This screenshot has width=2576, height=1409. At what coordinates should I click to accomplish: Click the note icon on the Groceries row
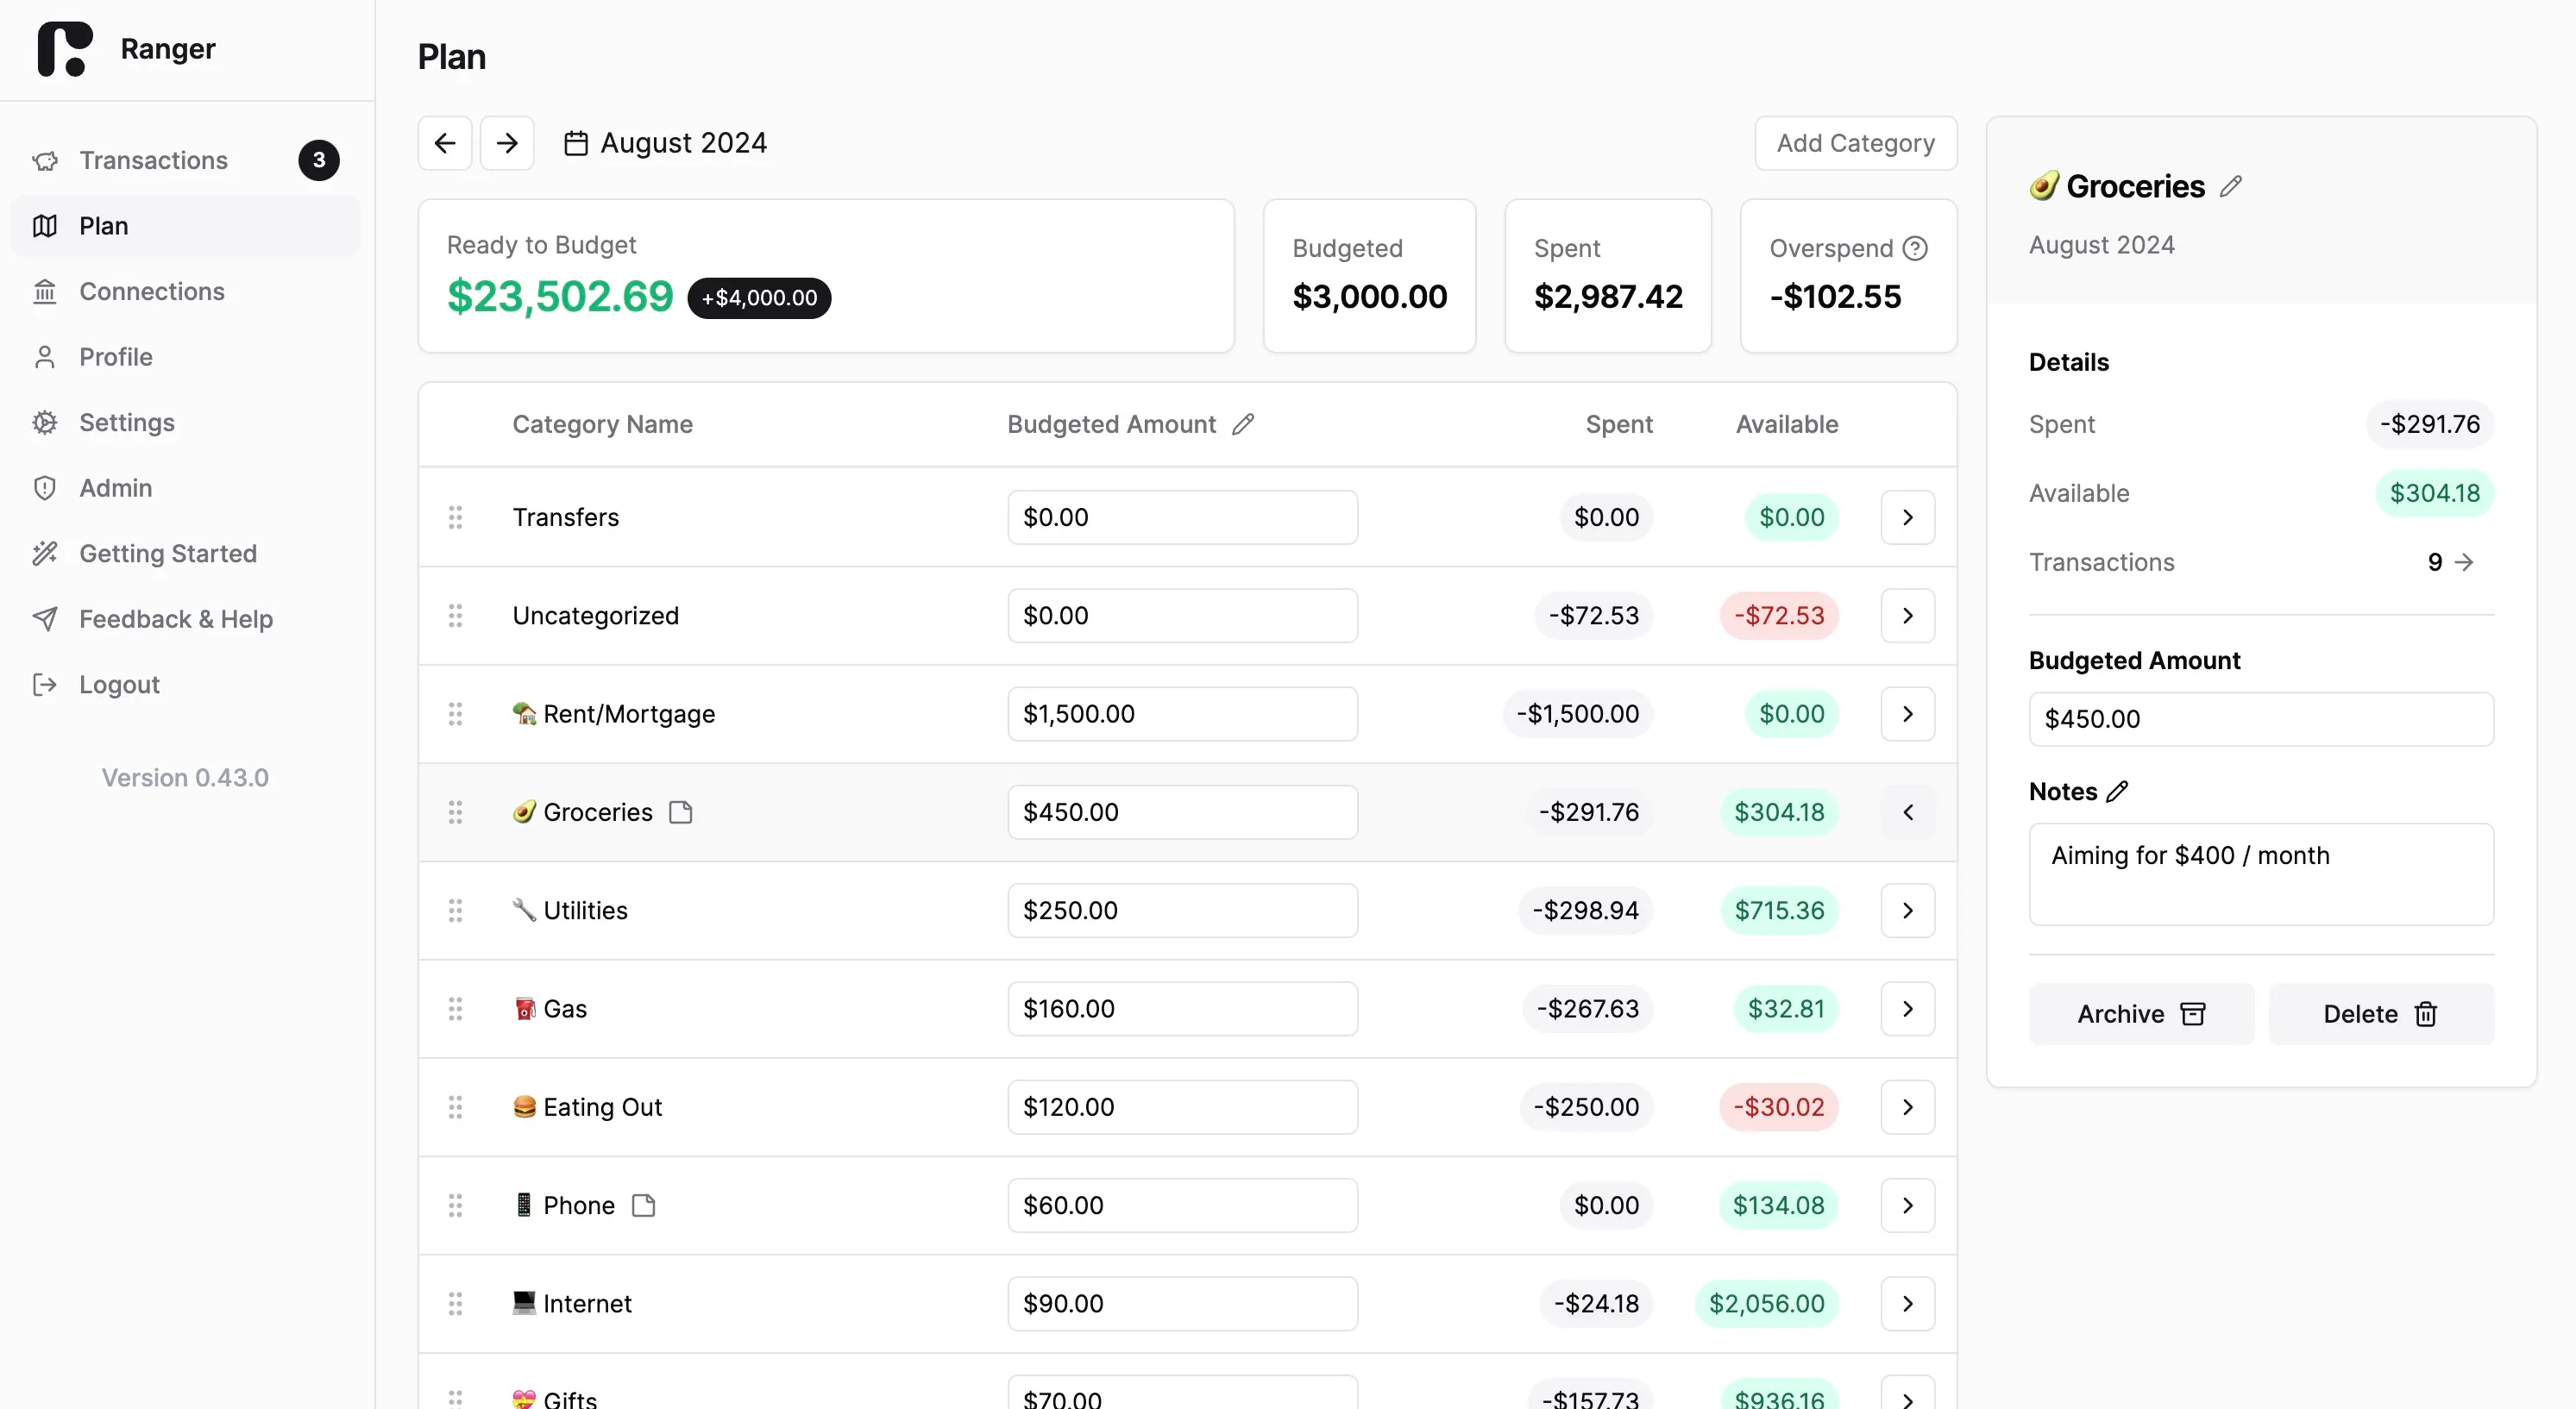(x=681, y=812)
